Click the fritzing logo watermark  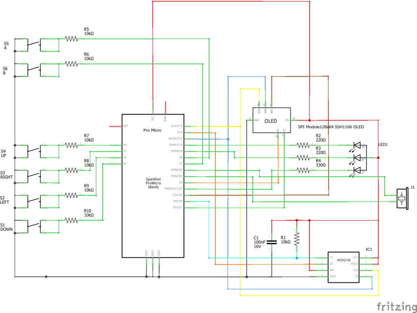393,305
